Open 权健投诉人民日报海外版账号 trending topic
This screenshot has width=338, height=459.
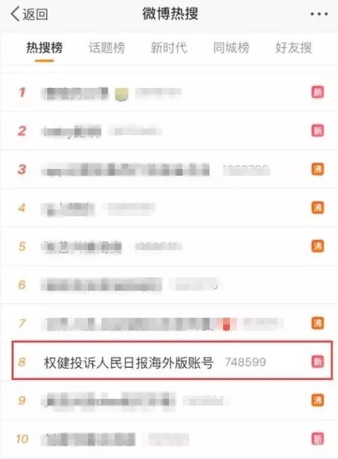pos(128,362)
